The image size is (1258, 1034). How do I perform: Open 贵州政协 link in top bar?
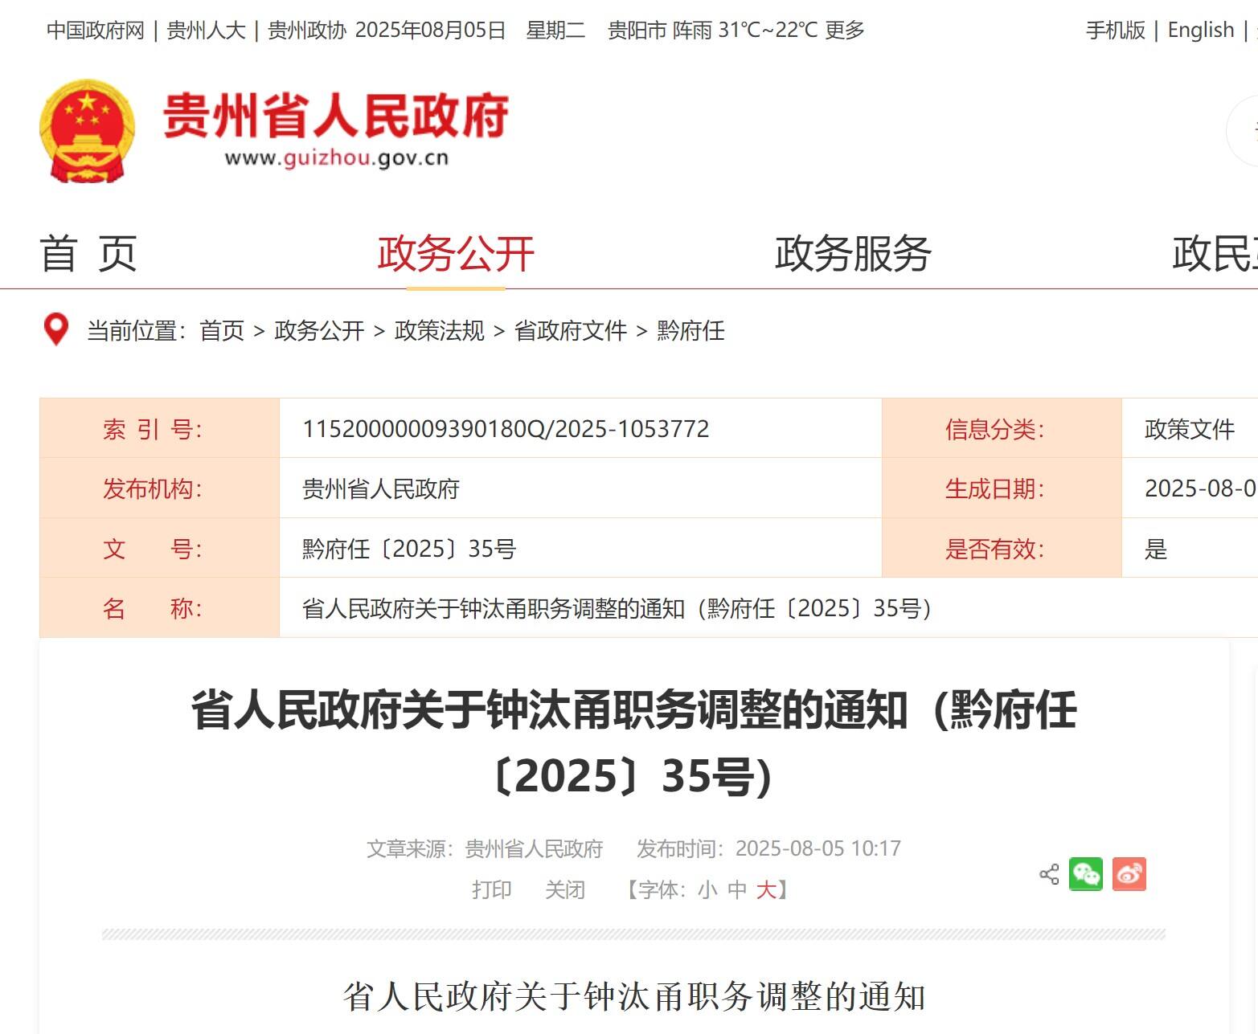307,31
